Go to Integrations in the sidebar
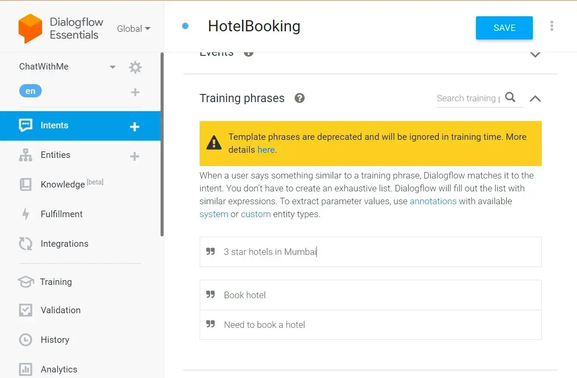The image size is (577, 378). click(64, 244)
